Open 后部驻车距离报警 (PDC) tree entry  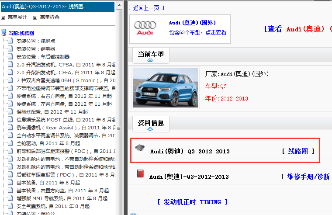(x=66, y=175)
